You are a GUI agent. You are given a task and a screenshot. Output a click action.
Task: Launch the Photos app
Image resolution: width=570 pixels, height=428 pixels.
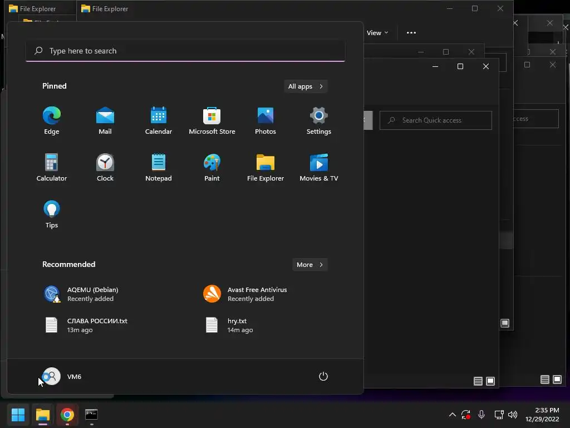coord(266,121)
